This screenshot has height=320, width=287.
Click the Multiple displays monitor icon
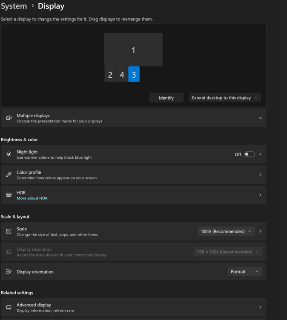click(x=9, y=118)
